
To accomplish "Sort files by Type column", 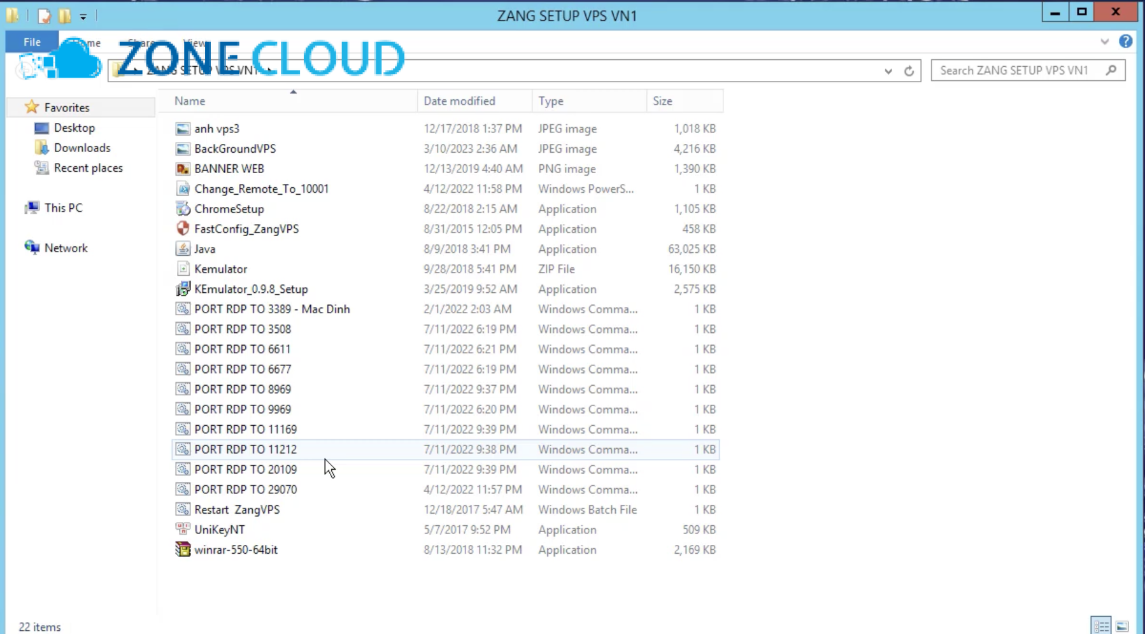I will [551, 101].
